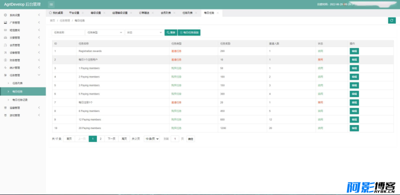
Task: Close the 会员列表 tab
Action: [x=174, y=13]
